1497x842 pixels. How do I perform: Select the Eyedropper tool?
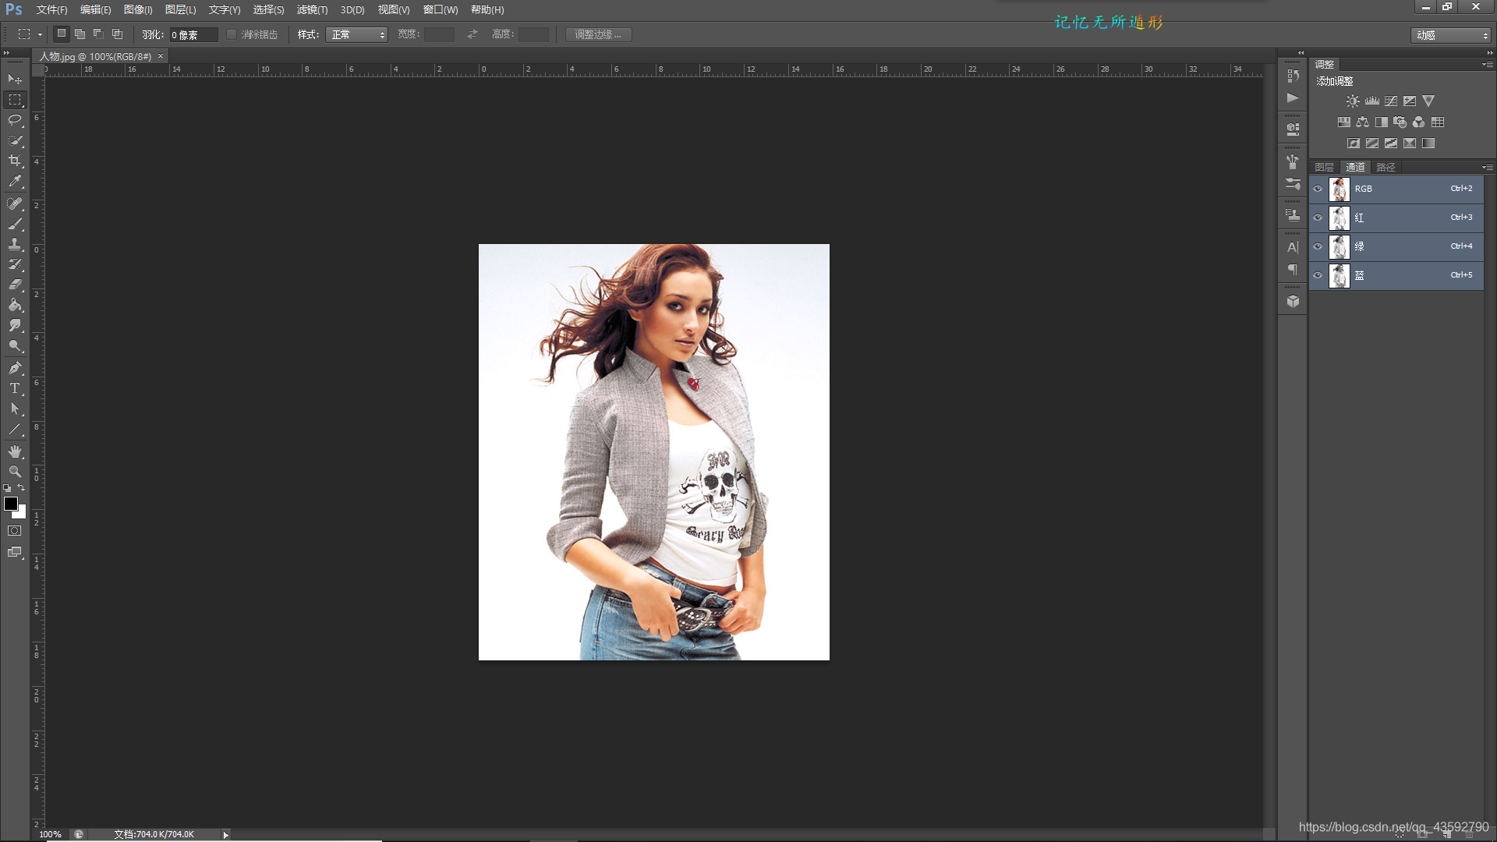[x=15, y=181]
